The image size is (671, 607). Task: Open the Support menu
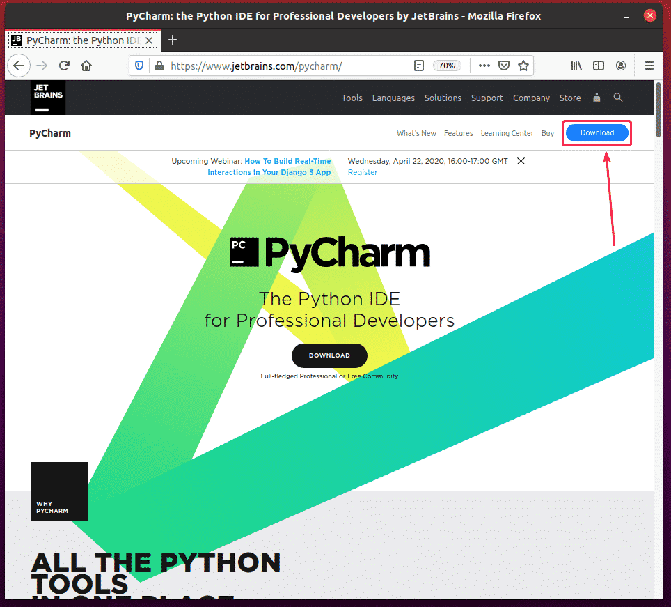(487, 98)
